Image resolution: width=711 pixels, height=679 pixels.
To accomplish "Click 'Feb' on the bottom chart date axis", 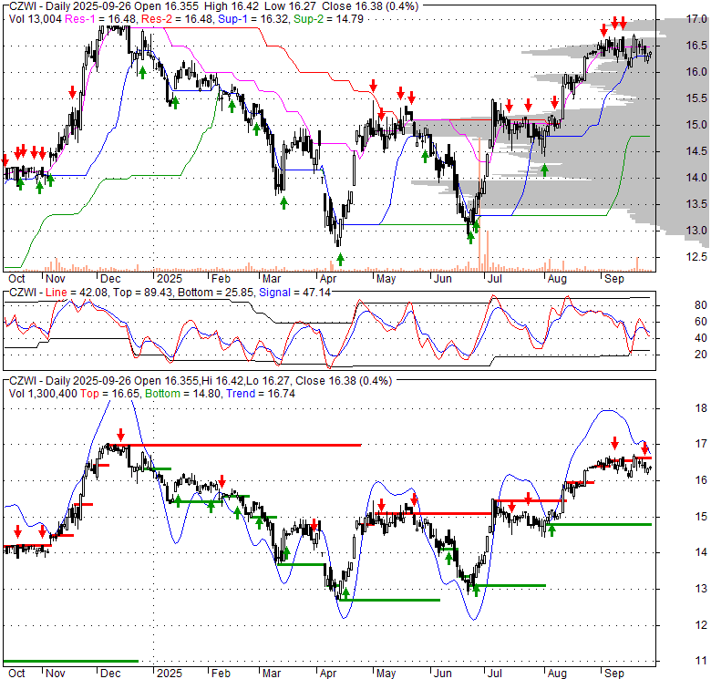I will [x=221, y=674].
